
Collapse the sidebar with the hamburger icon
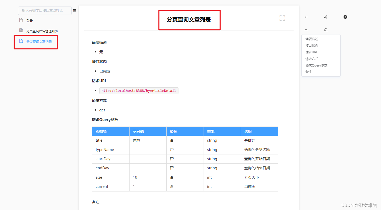pos(75,10)
